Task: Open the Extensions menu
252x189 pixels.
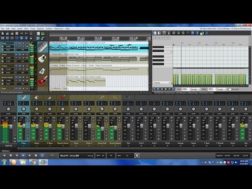Action: [59, 28]
